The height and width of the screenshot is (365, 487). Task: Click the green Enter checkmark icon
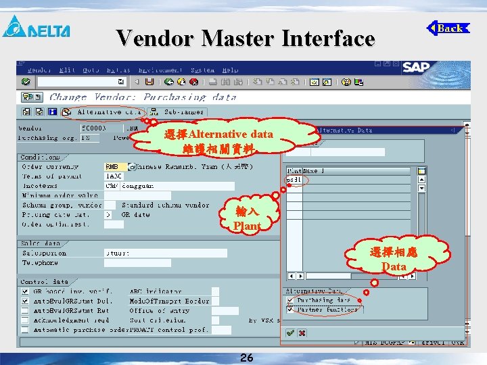[x=26, y=82]
